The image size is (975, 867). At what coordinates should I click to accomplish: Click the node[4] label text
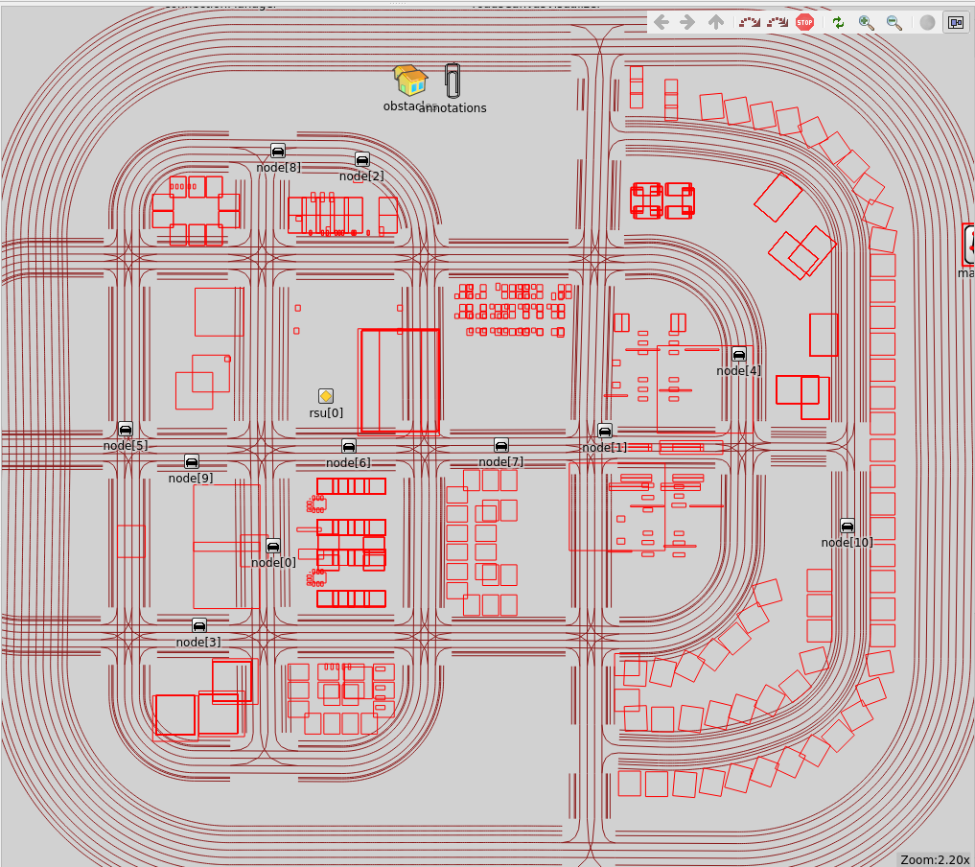pyautogui.click(x=739, y=371)
